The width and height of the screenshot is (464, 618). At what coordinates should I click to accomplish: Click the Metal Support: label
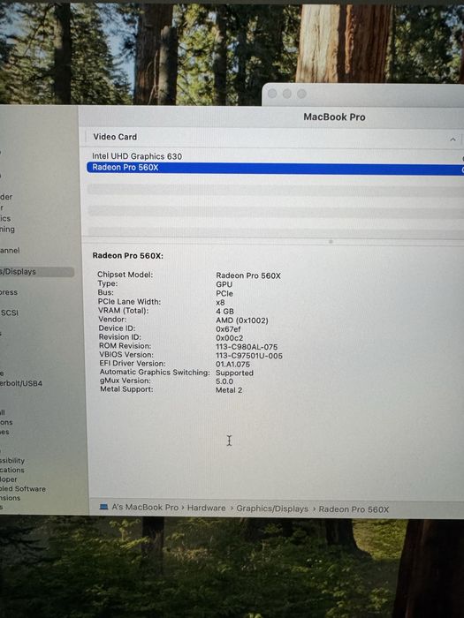point(126,389)
